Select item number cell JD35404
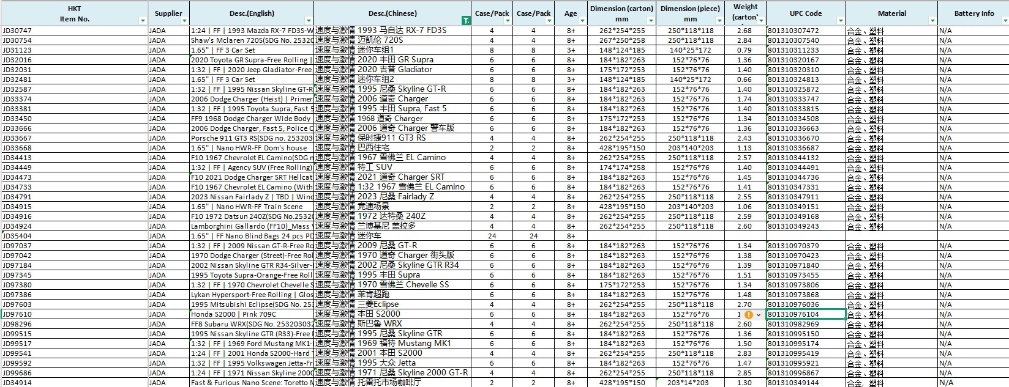The height and width of the screenshot is (387, 1009). (74, 236)
